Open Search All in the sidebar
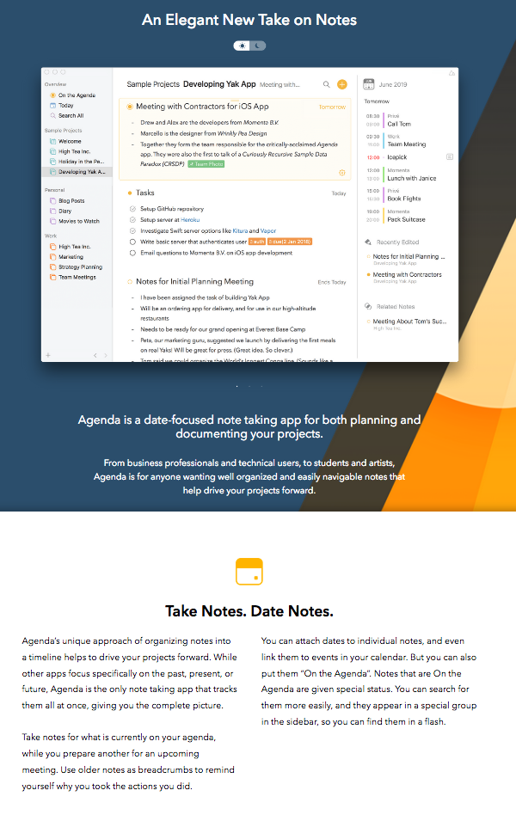 pyautogui.click(x=67, y=116)
